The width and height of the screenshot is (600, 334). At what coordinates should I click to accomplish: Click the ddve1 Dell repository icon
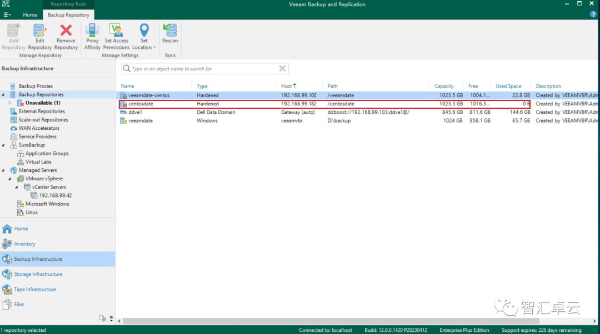coord(123,112)
